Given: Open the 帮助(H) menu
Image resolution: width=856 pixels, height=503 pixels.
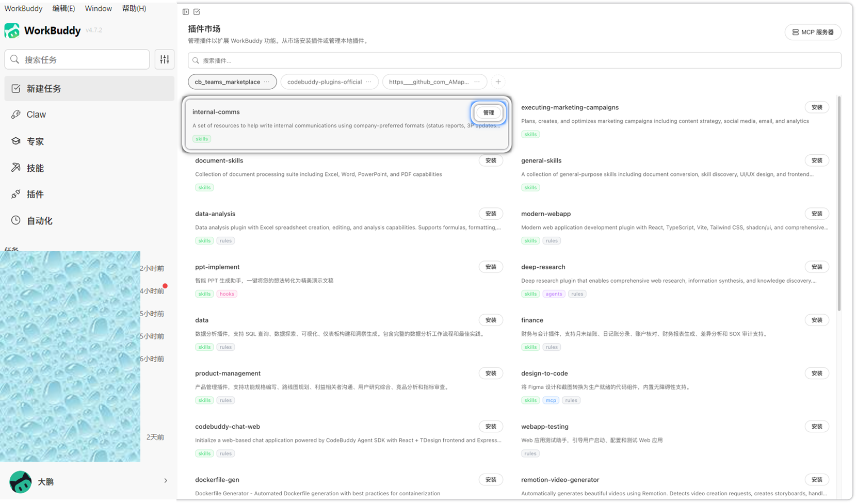Looking at the screenshot, I should [134, 8].
